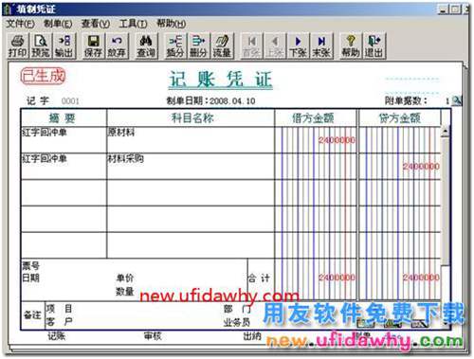Click the 项目 label in remarks section
This screenshot has height=359, width=474.
tap(59, 309)
